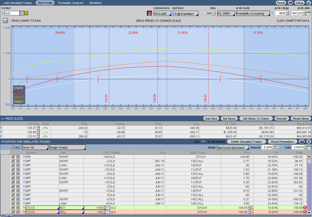Switch to the Probability Analysis tab
This screenshot has width=312, height=217.
[x=71, y=3]
